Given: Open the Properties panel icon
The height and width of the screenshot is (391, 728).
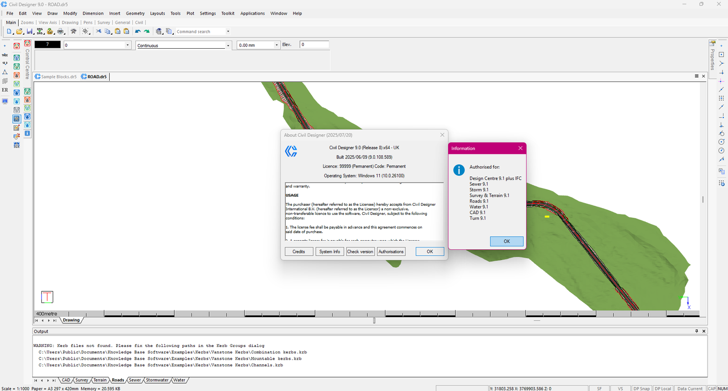Looking at the screenshot, I should coord(712,43).
